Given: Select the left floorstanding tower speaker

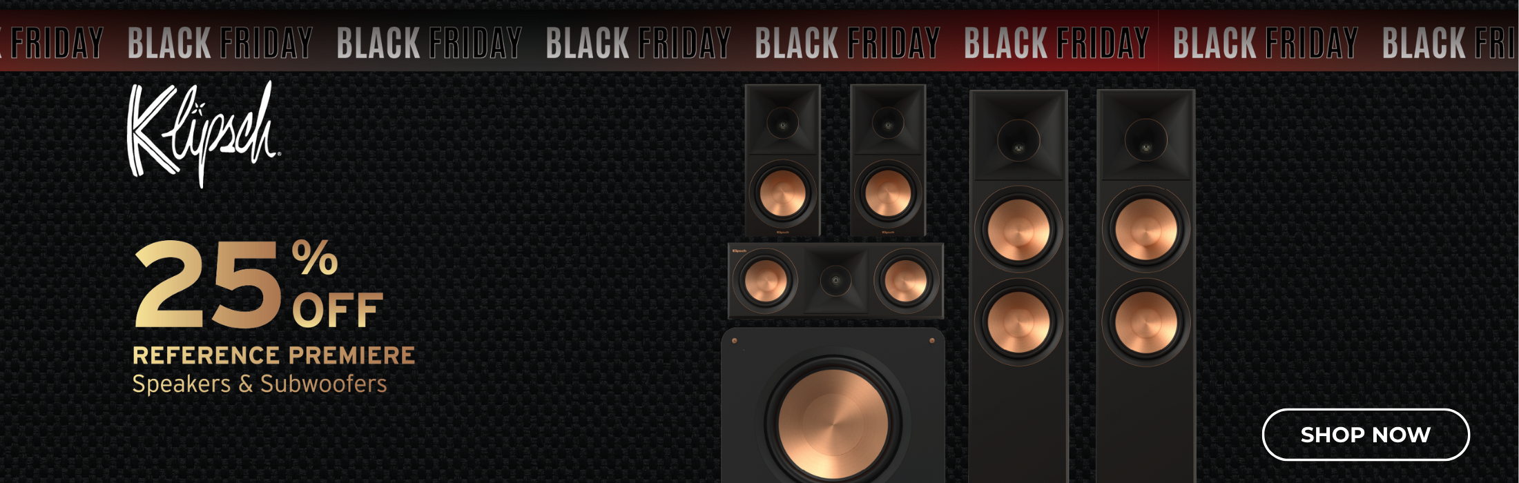Looking at the screenshot, I should (x=1018, y=286).
